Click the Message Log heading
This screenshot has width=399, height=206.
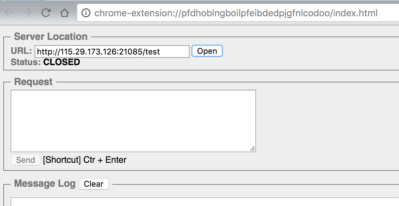coord(45,183)
